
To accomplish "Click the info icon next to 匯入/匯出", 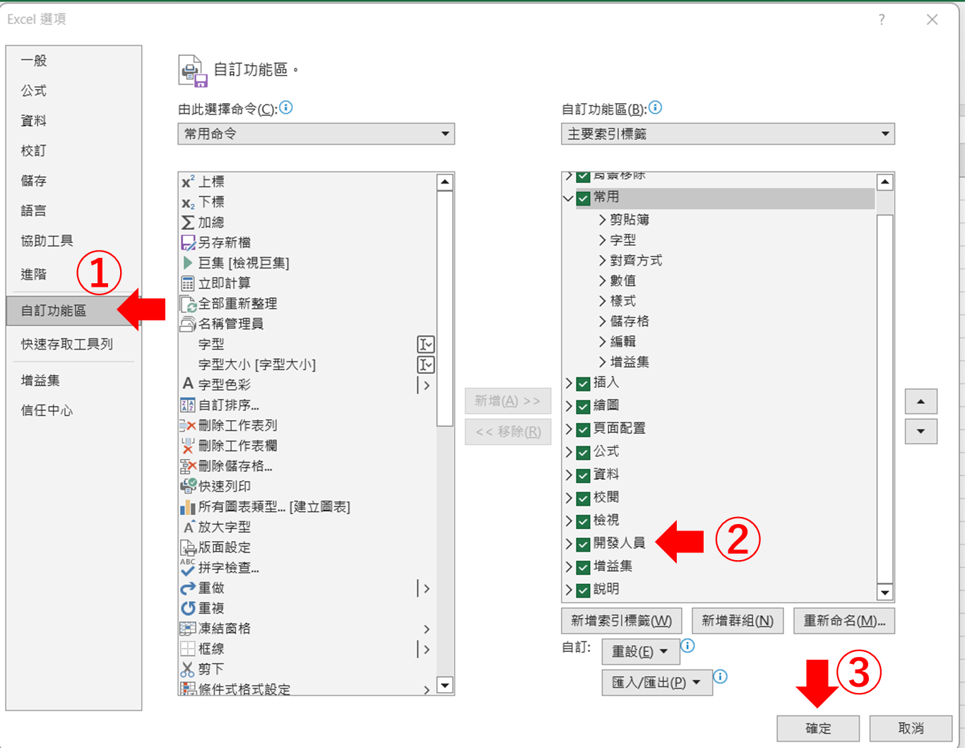I will pos(720,676).
